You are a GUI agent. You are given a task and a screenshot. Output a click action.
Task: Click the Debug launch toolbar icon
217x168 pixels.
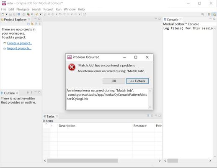(x=28, y=14)
